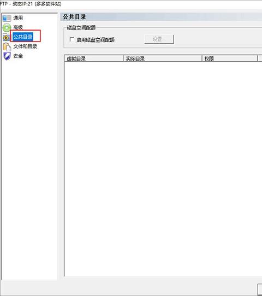Image resolution: width=262 pixels, height=296 pixels.
Task: Sort by 权限 column header
Action: click(230, 58)
